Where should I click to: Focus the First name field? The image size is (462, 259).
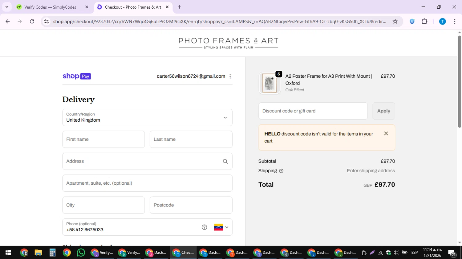pos(103,139)
